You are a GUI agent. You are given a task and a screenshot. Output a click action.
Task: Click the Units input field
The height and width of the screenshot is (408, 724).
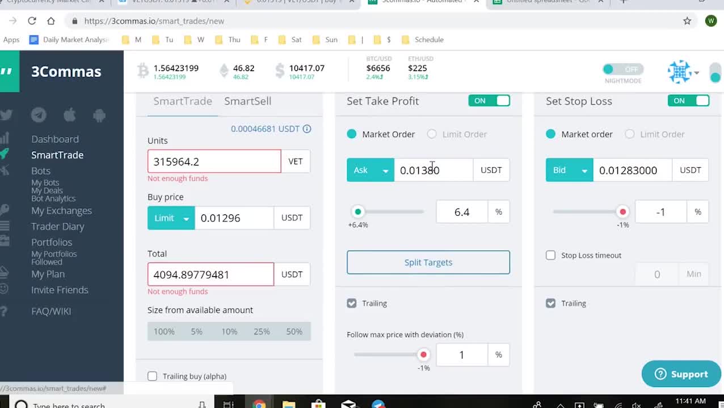[x=214, y=161]
